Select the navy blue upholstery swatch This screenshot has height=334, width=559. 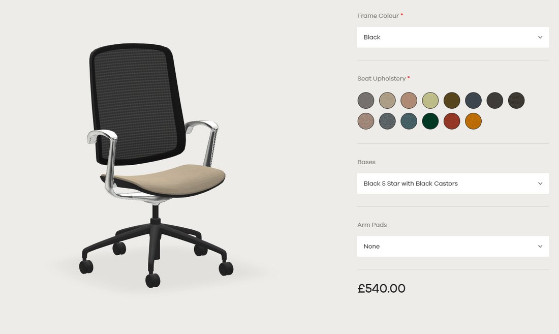point(473,100)
